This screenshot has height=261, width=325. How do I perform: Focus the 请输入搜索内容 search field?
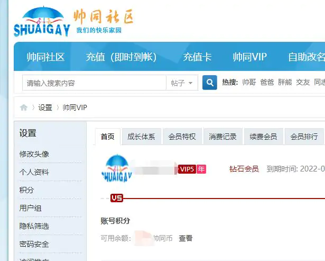coord(94,83)
